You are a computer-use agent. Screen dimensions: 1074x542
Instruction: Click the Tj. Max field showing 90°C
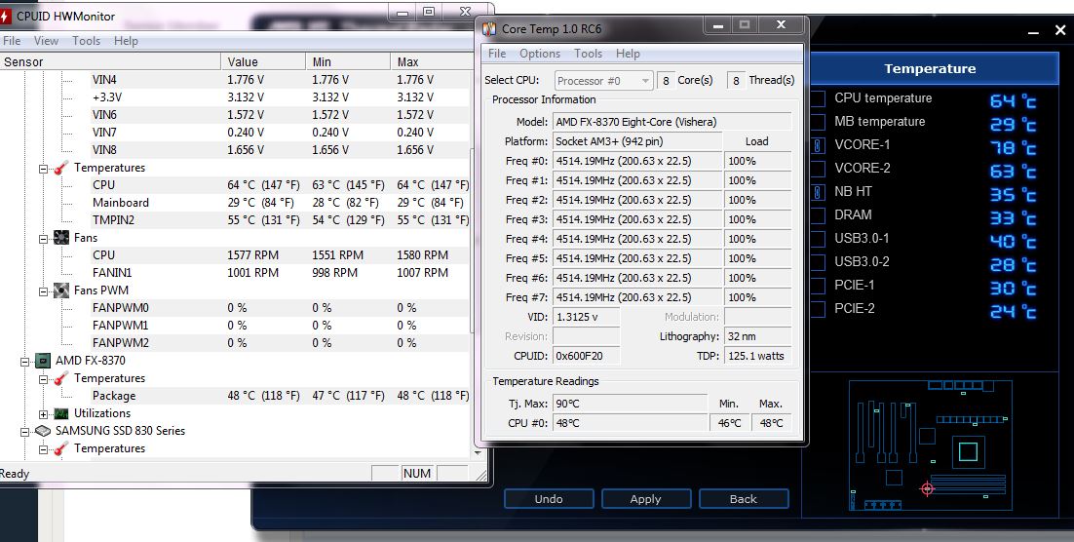pyautogui.click(x=631, y=404)
